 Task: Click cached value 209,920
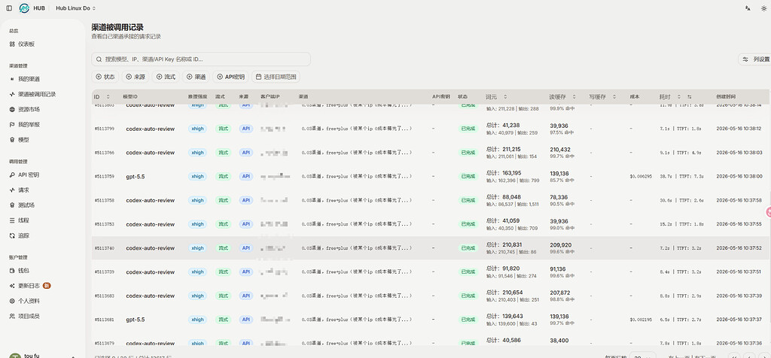560,244
